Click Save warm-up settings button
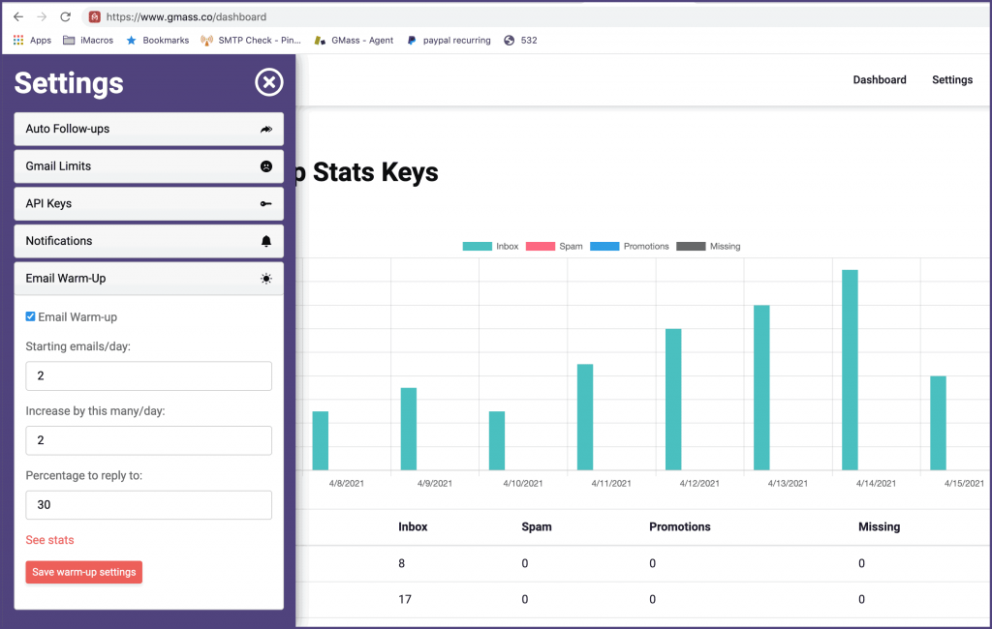Screen dimensions: 992x629 tap(84, 572)
